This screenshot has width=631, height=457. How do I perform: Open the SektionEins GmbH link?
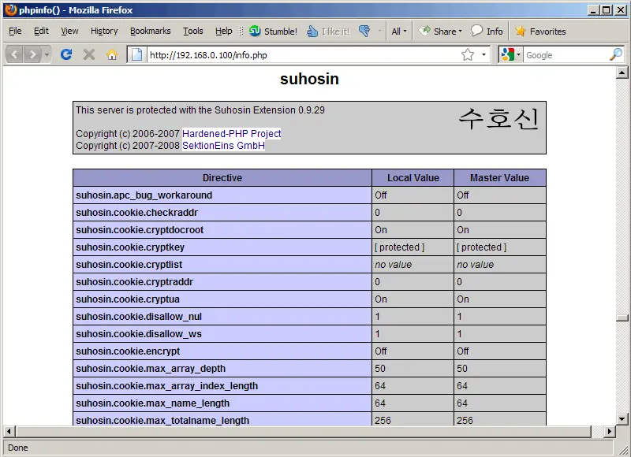tap(223, 146)
